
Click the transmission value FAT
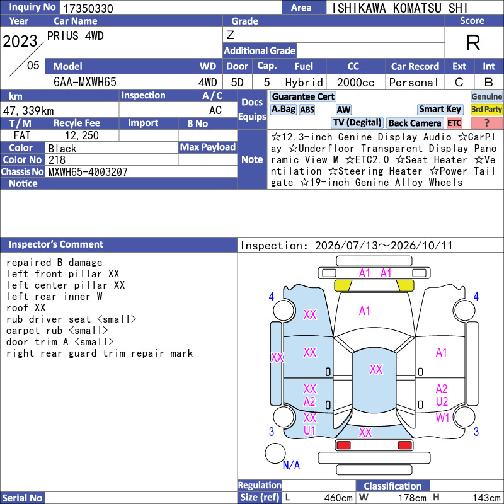[22, 135]
